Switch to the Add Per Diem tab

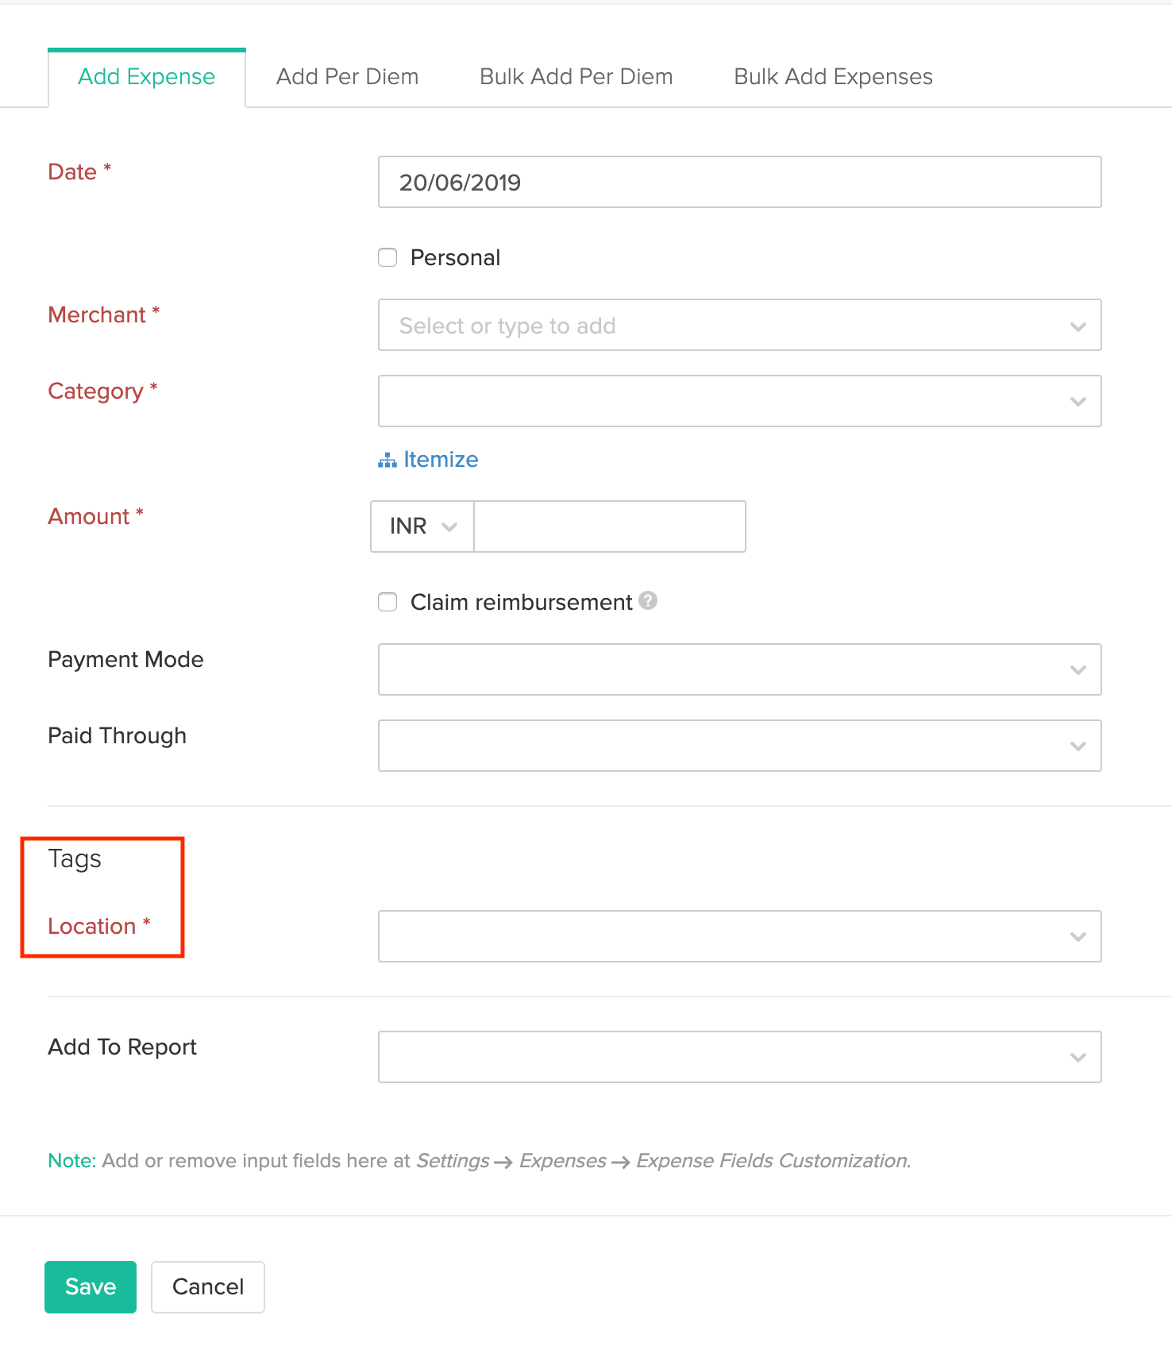coord(347,77)
